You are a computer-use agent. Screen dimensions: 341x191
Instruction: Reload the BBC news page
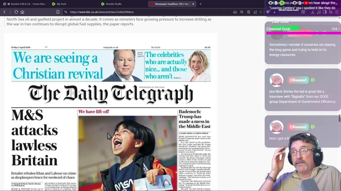coord(16,12)
